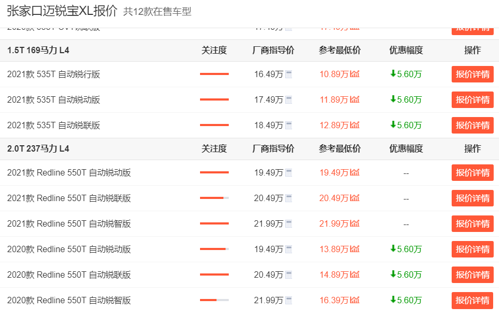Open calculator icon for 2021款 535T 自动锐行版
This screenshot has height=316, width=499.
289,74
